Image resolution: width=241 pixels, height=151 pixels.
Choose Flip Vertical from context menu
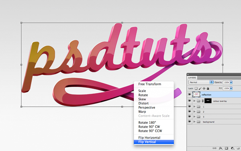[154, 142]
